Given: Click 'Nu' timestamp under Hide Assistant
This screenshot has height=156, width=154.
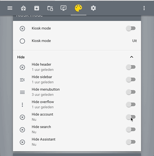Looking at the screenshot, I should tap(34, 145).
